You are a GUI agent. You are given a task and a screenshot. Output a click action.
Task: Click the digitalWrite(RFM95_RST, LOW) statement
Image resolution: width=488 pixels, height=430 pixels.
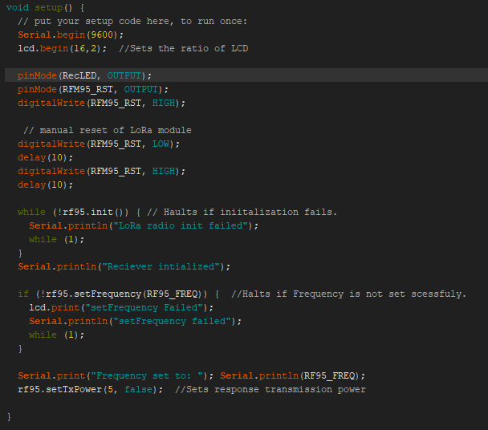pos(99,144)
